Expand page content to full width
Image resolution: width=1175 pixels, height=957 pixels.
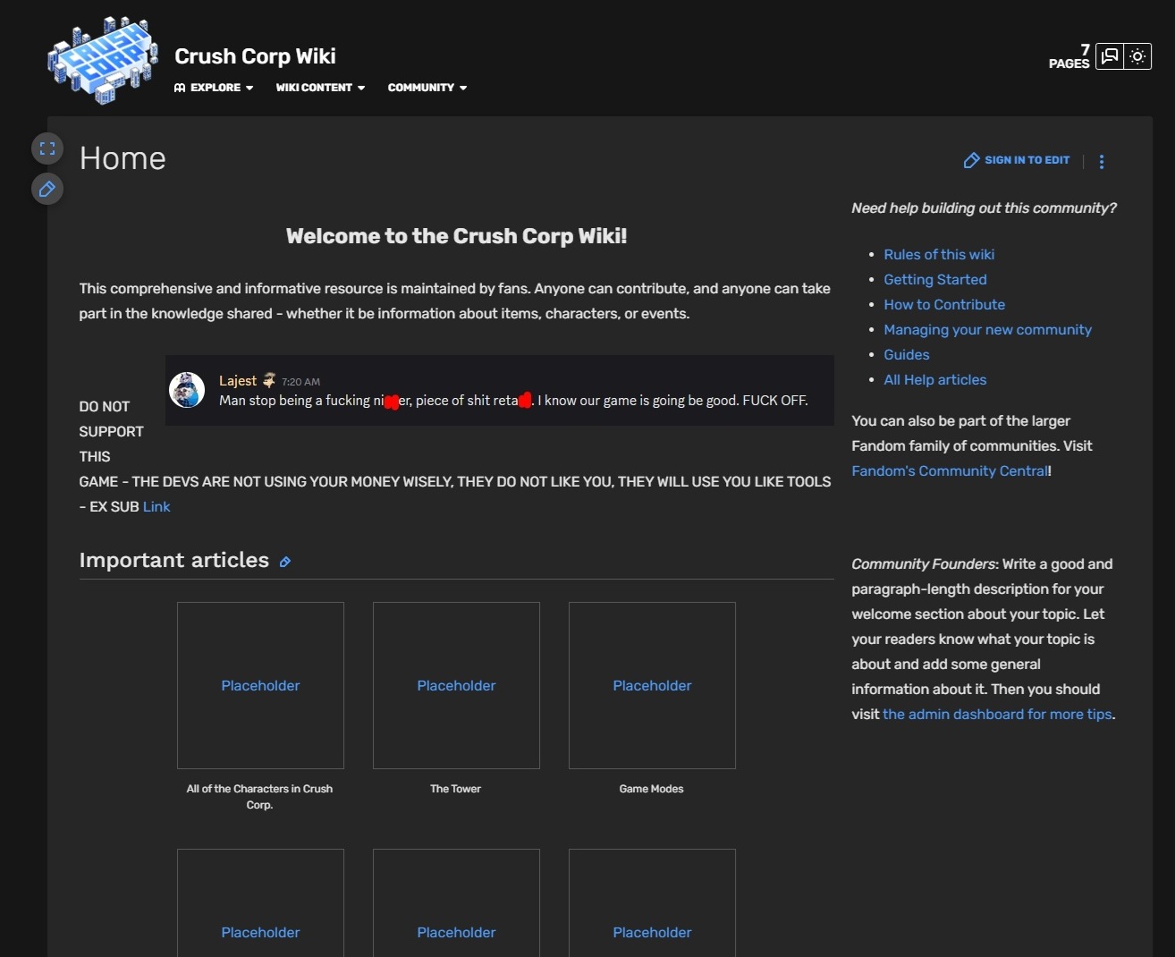point(47,148)
